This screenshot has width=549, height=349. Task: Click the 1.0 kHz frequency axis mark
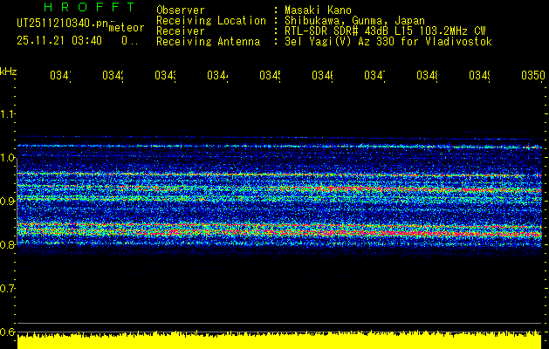tap(8, 158)
